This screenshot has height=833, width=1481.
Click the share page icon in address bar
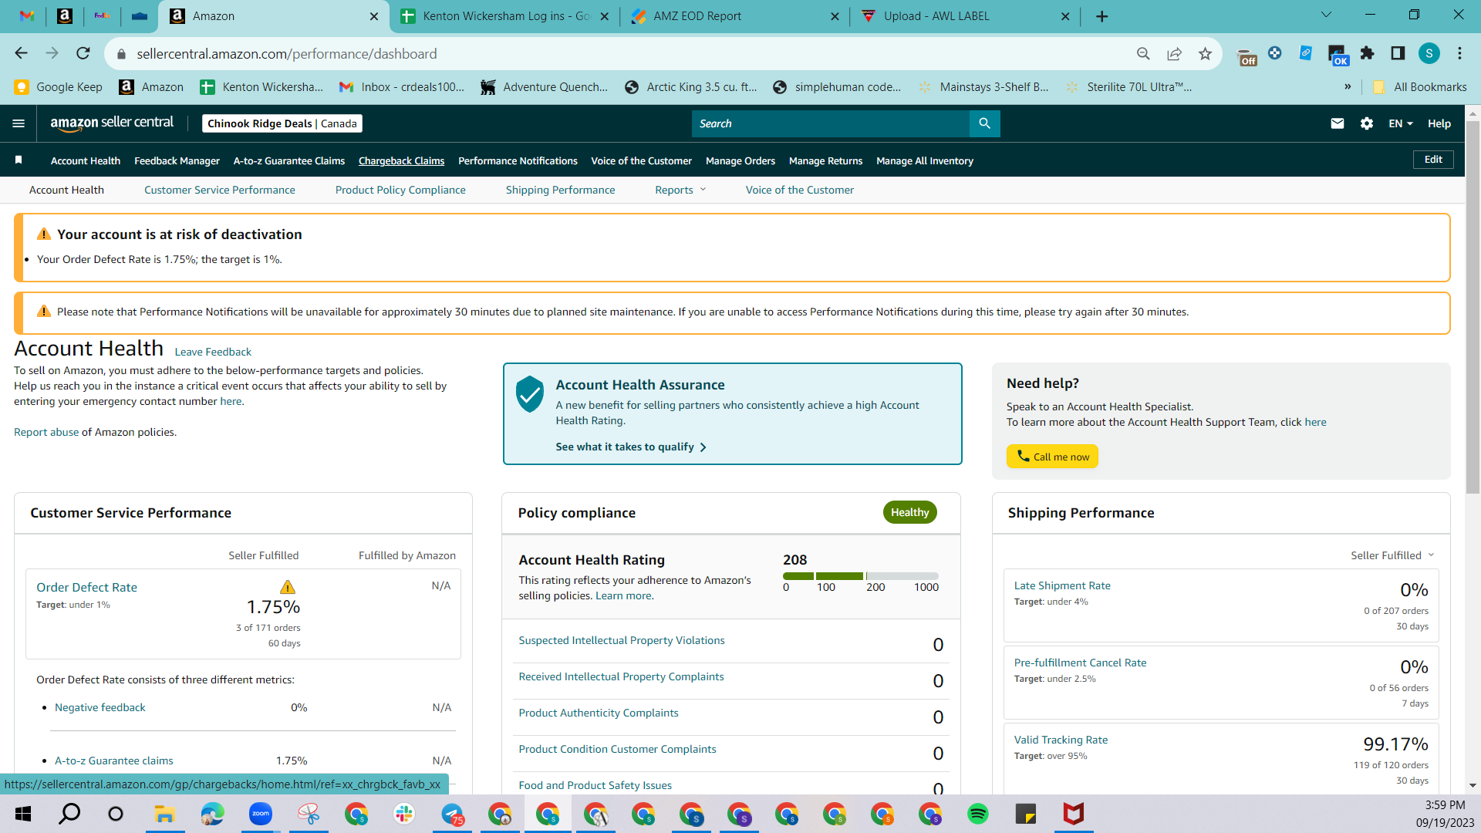click(x=1174, y=53)
